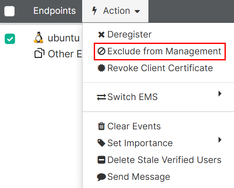
Task: Click the minus square Delete Stale icon
Action: coord(102,160)
